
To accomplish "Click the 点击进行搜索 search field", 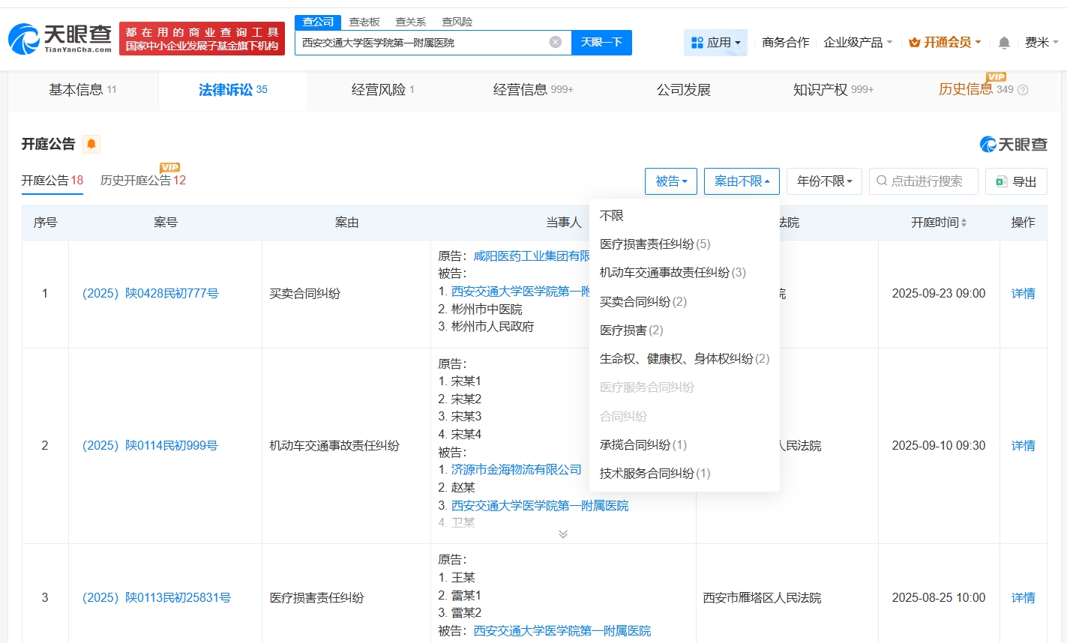I will pos(924,181).
